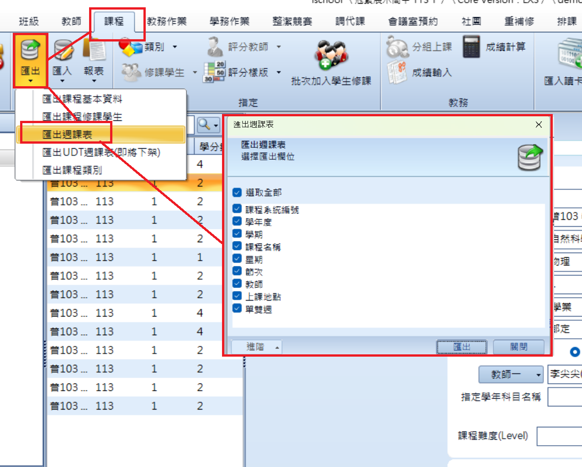This screenshot has height=467, width=582.
Task: Click 批次加入學生修課 people icon
Action: (331, 55)
